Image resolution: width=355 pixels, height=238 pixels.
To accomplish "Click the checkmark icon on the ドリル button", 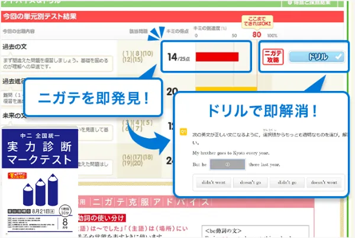I will [x=338, y=57].
